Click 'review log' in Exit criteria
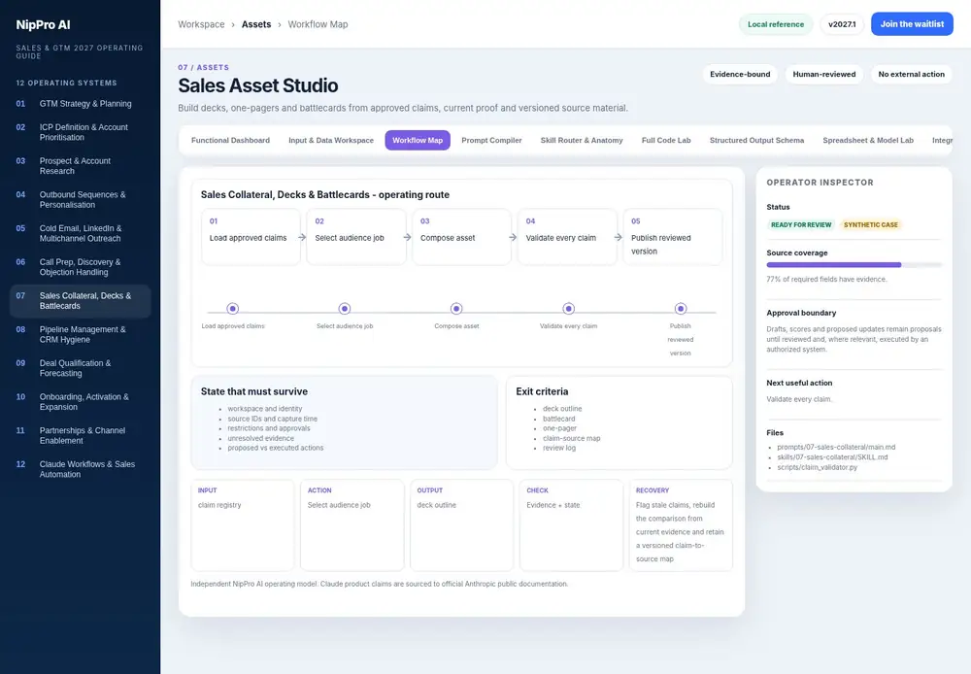The image size is (971, 674). coord(559,448)
